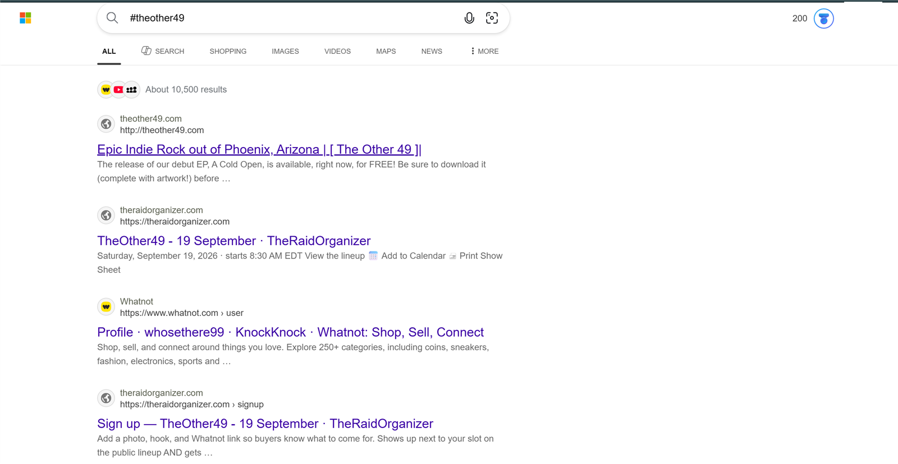Click the three-dot icon beside MORE
The width and height of the screenshot is (898, 464).
473,51
